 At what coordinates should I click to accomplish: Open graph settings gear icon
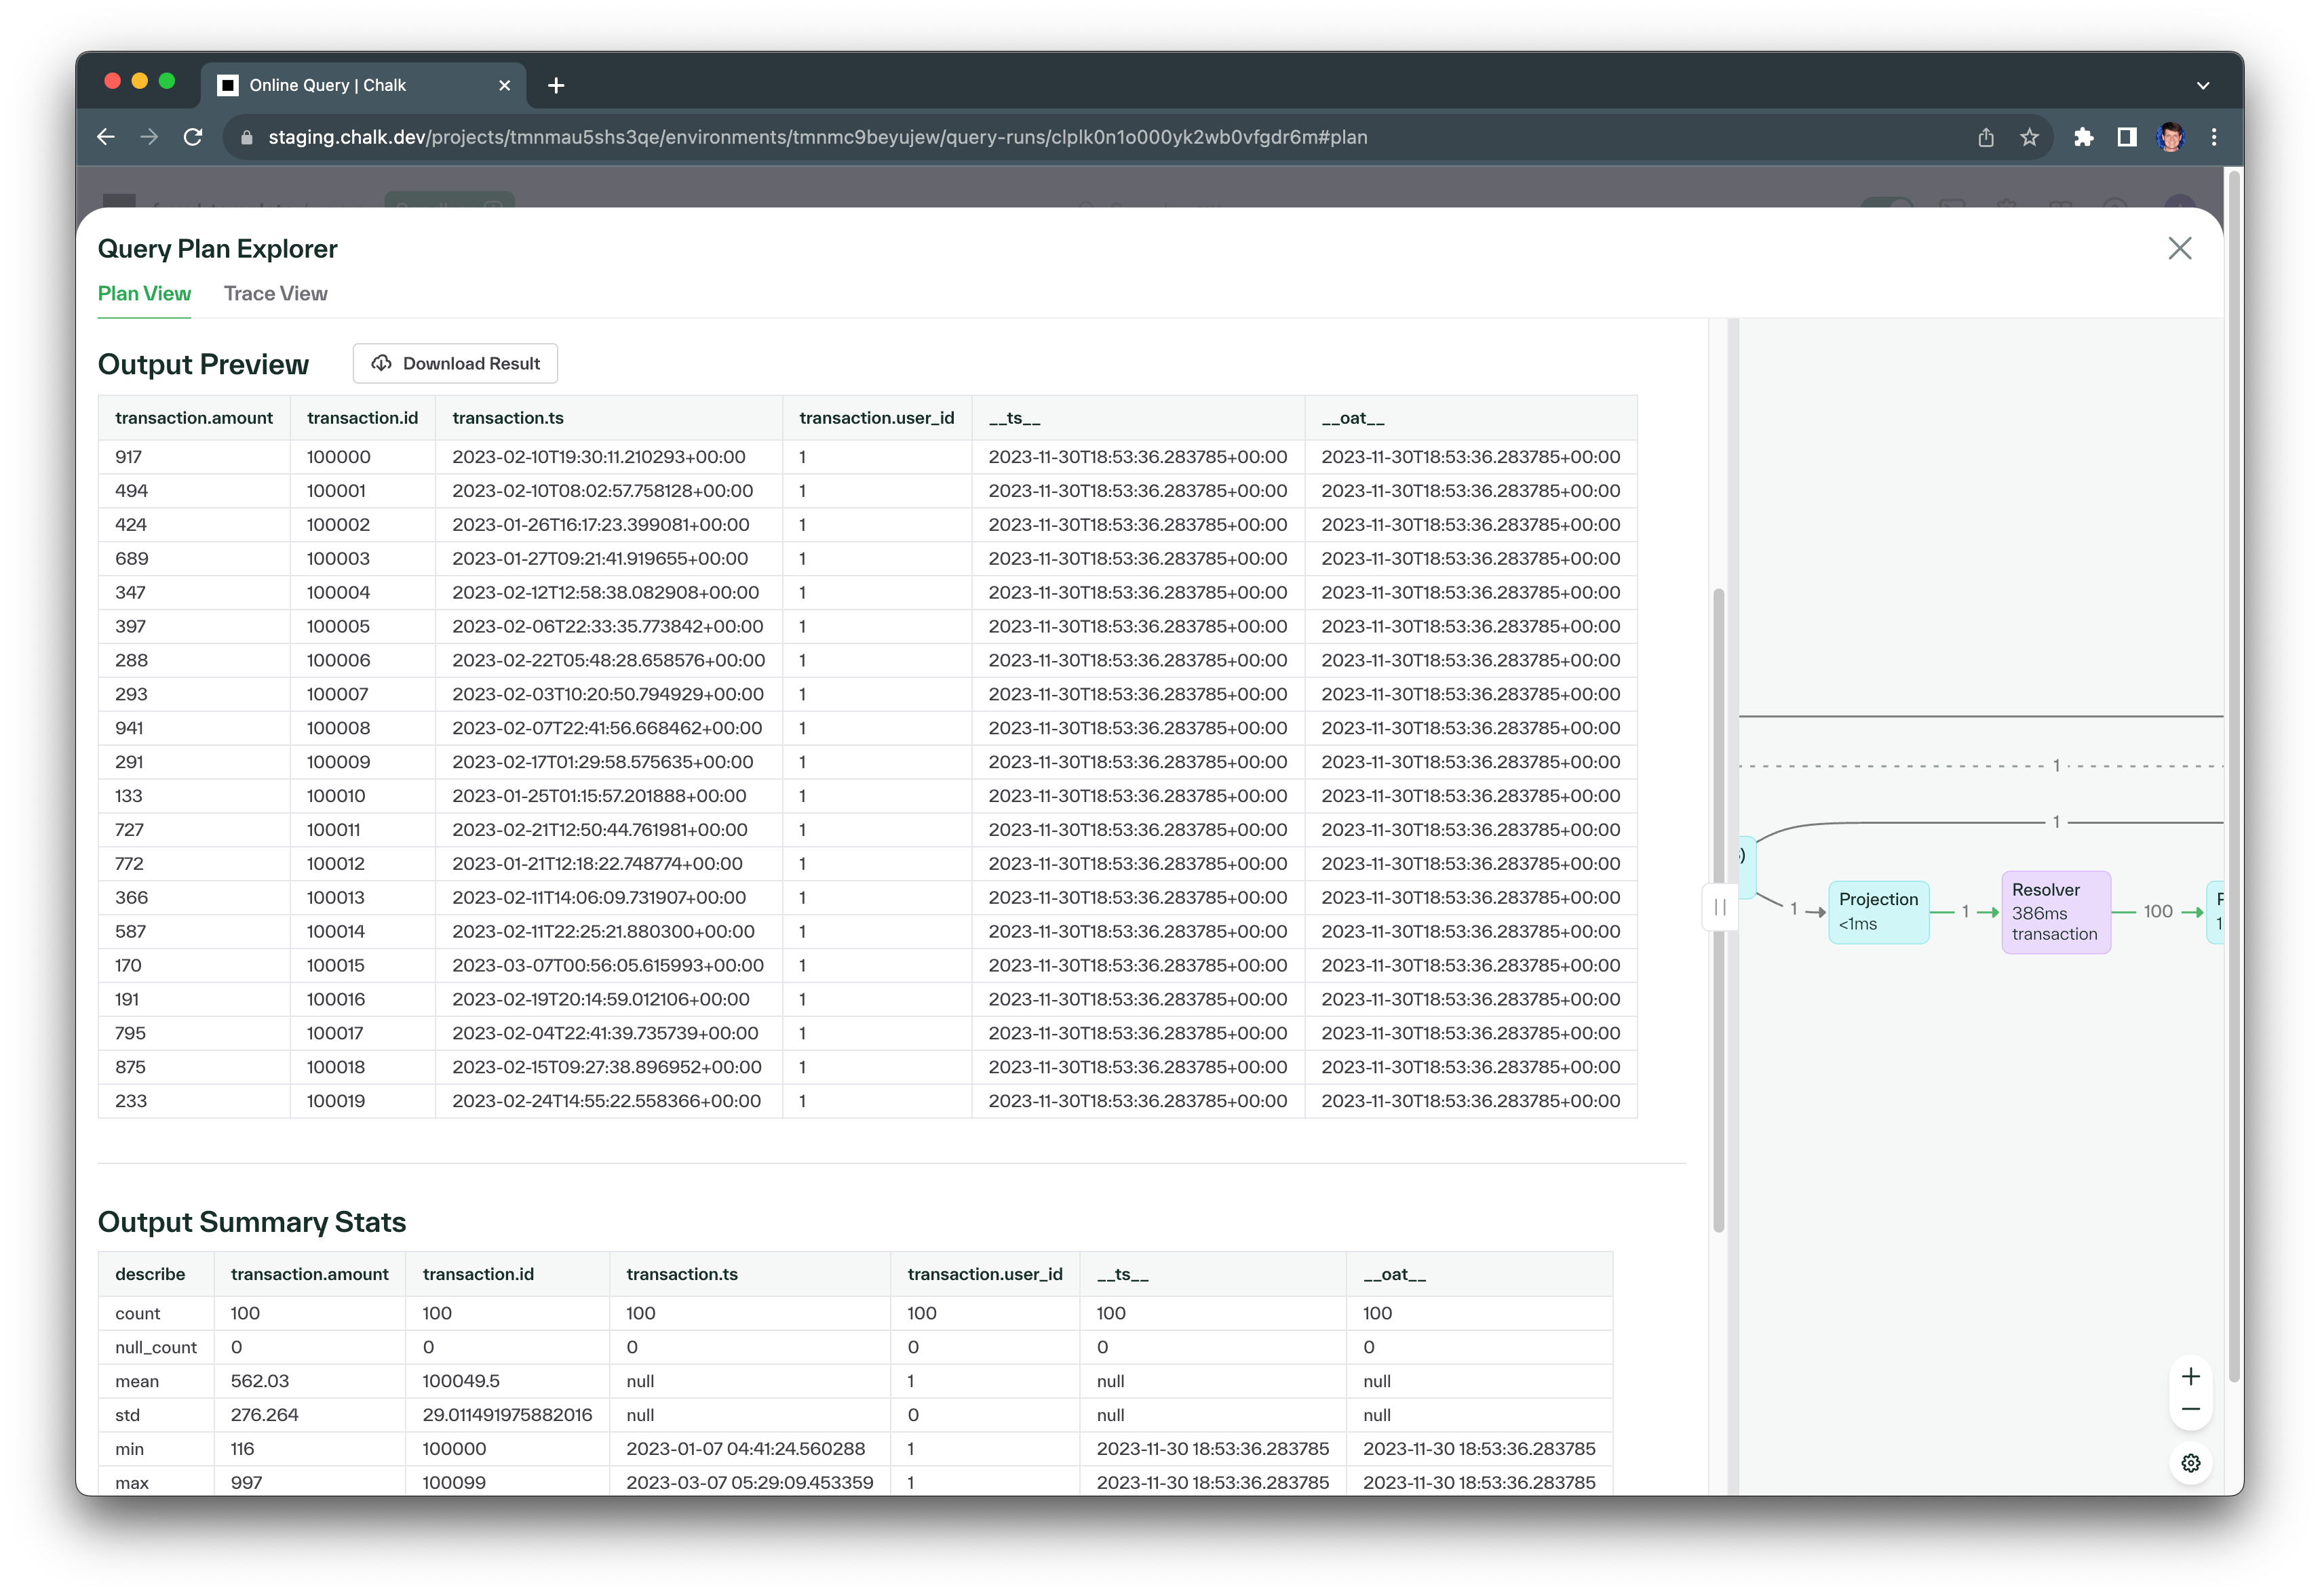pyautogui.click(x=2190, y=1463)
